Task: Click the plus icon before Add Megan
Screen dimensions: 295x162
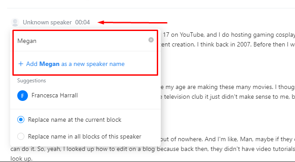Action: 21,64
